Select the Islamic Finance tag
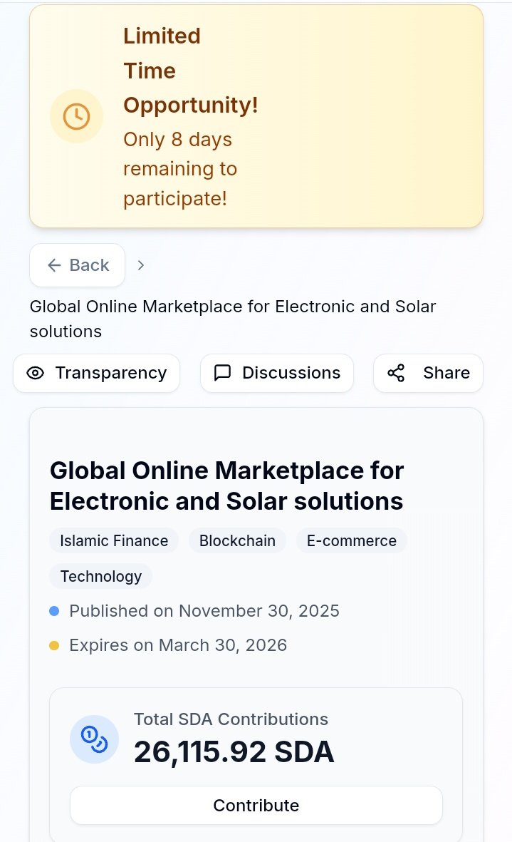512x842 pixels. tap(114, 540)
